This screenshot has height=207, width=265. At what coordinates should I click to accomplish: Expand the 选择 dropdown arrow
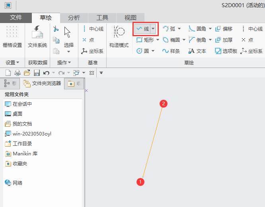(x=68, y=52)
